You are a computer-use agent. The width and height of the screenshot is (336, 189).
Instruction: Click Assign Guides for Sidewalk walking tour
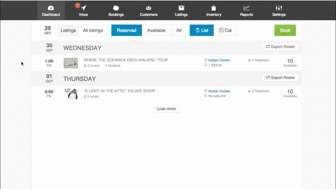click(x=219, y=60)
